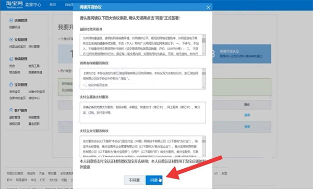Select 首页 in the top navigation bar

click(53, 5)
